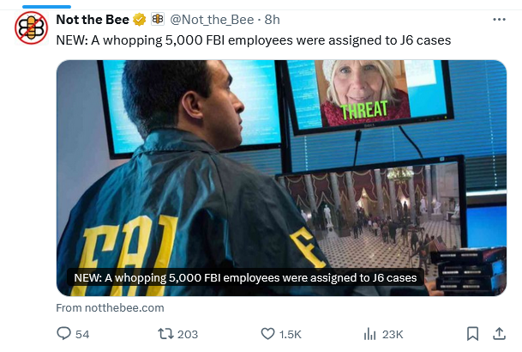Share the post using the share icon
The image size is (522, 352).
pyautogui.click(x=499, y=334)
